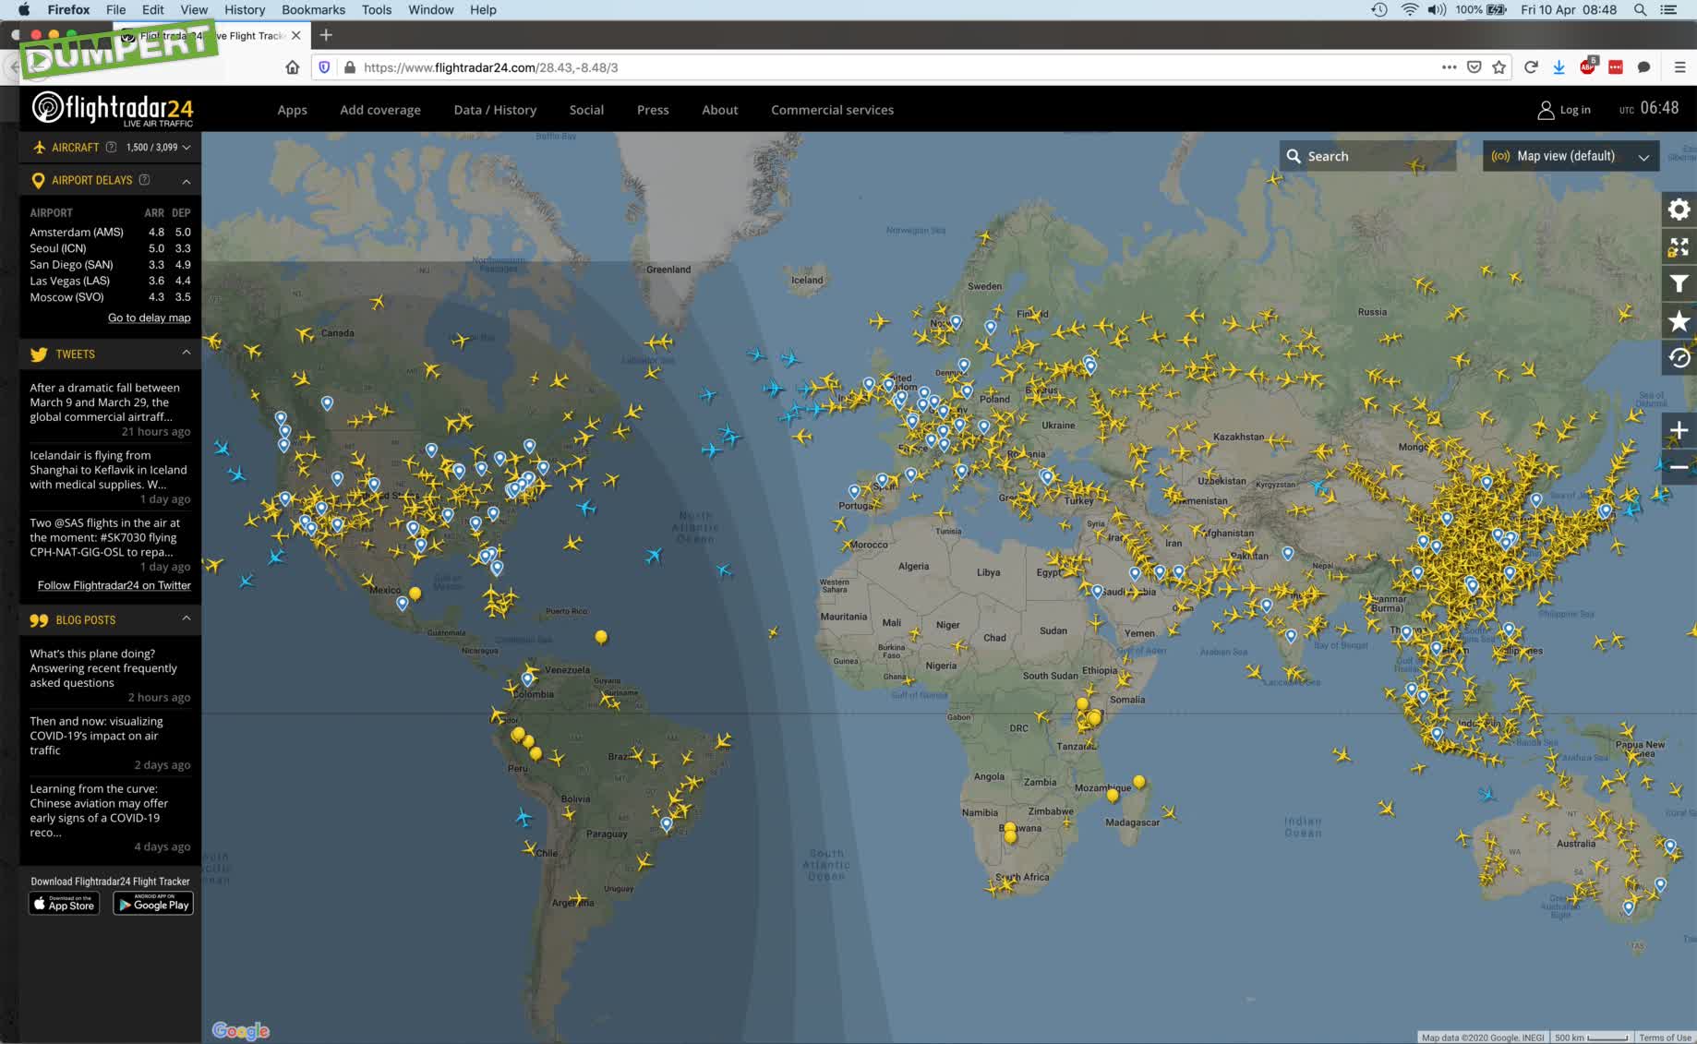Open a new browser tab
The width and height of the screenshot is (1697, 1044).
(326, 35)
